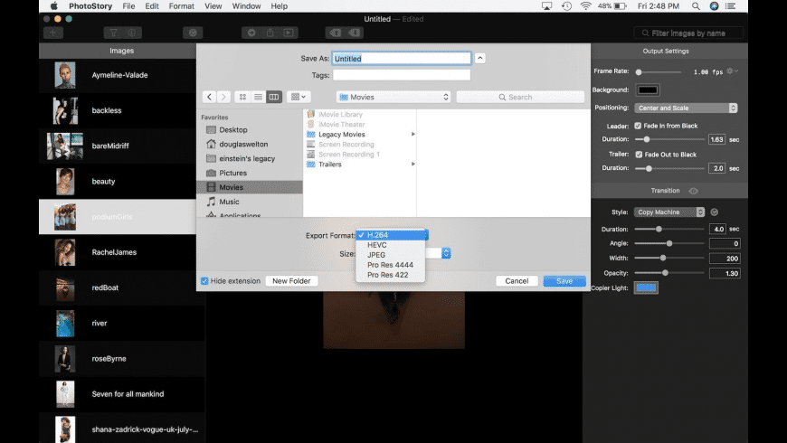Click the Filter Images by name field
Image resolution: width=787 pixels, height=443 pixels.
pyautogui.click(x=688, y=33)
